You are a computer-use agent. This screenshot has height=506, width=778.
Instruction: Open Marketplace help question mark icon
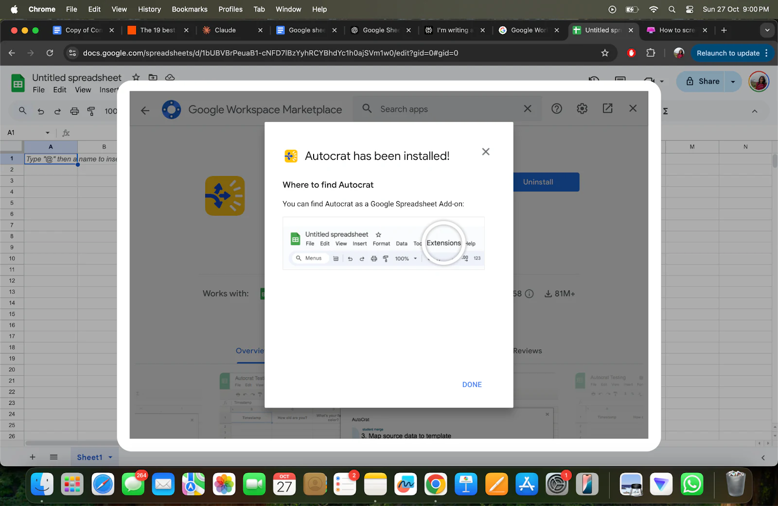click(x=556, y=109)
